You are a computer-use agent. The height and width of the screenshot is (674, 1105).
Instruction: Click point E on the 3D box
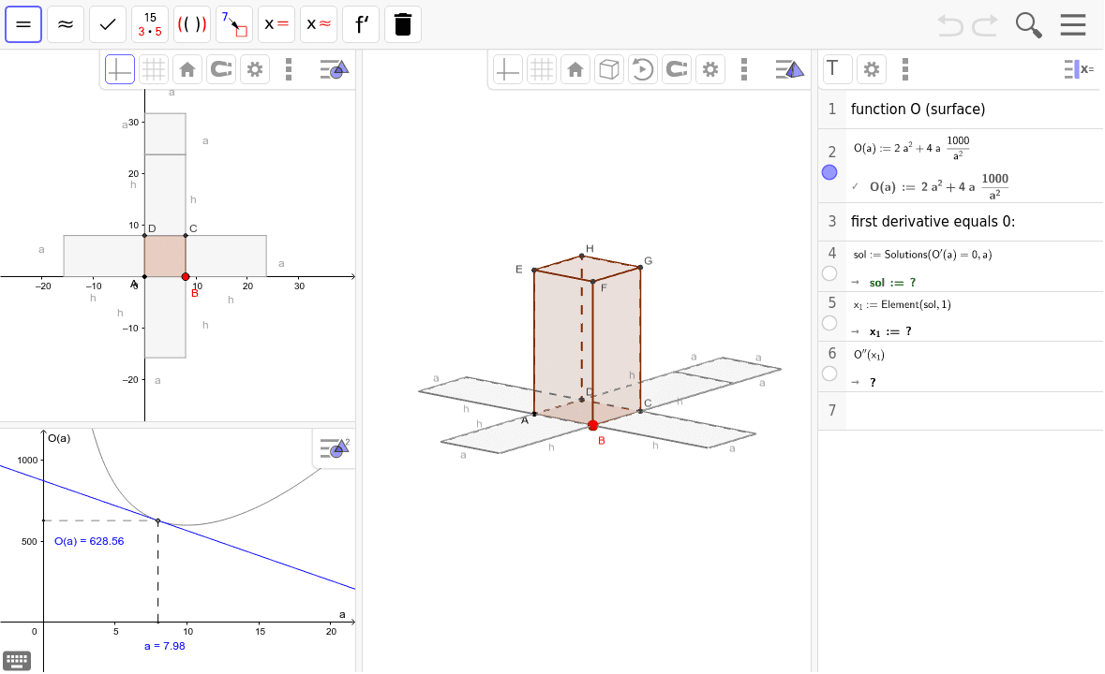(534, 271)
